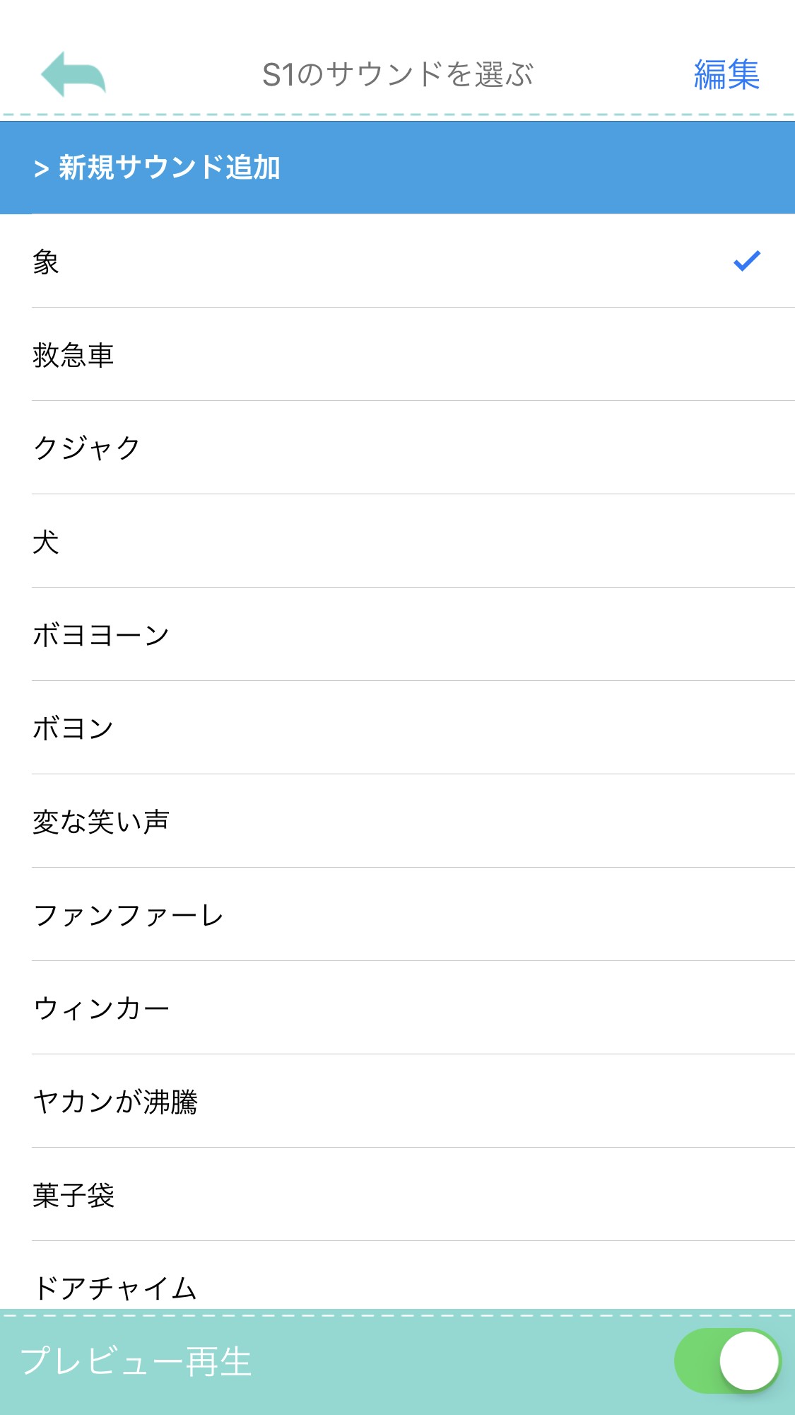Screen dimensions: 795x1415
Task: Choose the ヤカンが沸騰 sound
Action: (115, 1102)
